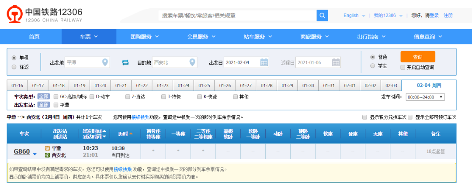This screenshot has width=472, height=185.
Task: Open return date calendar icon
Action: [336, 62]
